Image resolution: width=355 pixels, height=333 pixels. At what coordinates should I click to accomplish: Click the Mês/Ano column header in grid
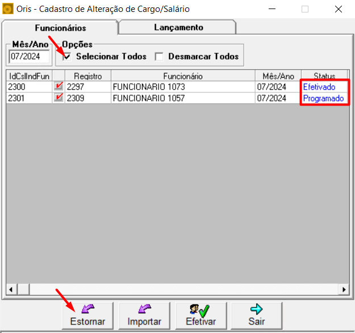coord(278,76)
